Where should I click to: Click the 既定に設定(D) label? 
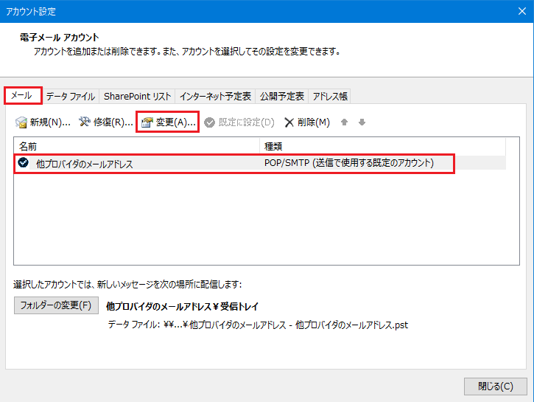coord(246,122)
